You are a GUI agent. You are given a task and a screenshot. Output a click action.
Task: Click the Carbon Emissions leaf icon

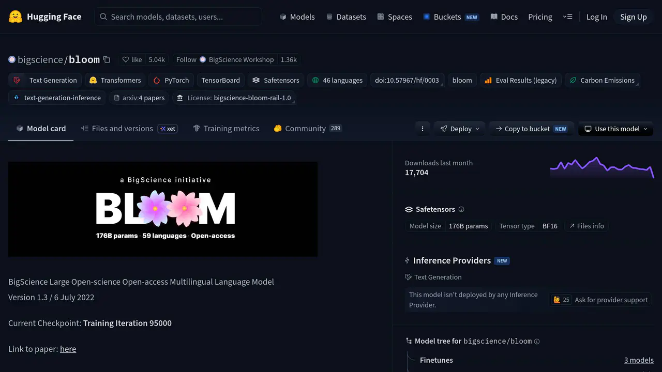point(573,80)
